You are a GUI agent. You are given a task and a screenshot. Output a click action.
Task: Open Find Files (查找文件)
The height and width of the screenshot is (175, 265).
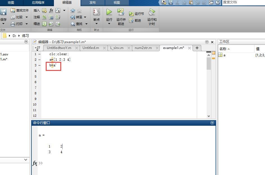pyautogui.click(x=20, y=10)
